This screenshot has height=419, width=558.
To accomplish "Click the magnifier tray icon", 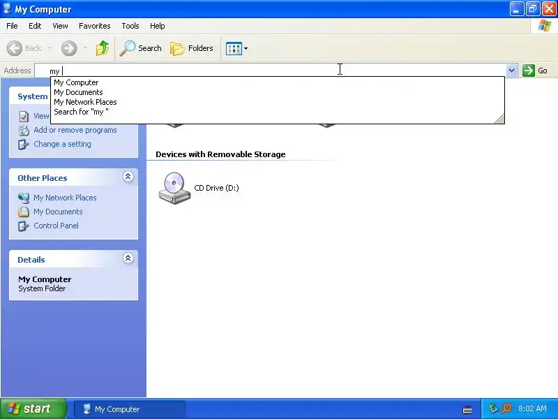I will [x=506, y=409].
